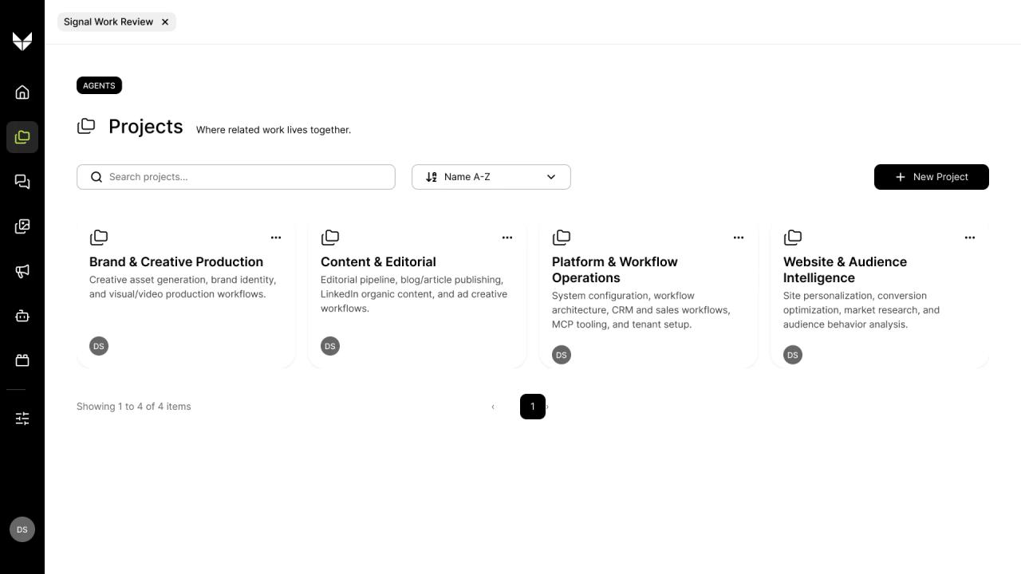Open the Projects folder icon in the sidebar
Viewport: 1021px width, 574px height.
pos(22,137)
